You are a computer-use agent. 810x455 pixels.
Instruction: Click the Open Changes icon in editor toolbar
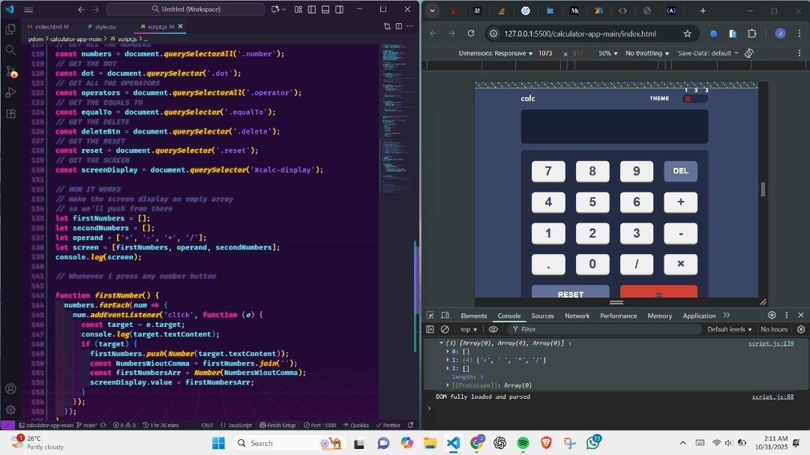(387, 26)
